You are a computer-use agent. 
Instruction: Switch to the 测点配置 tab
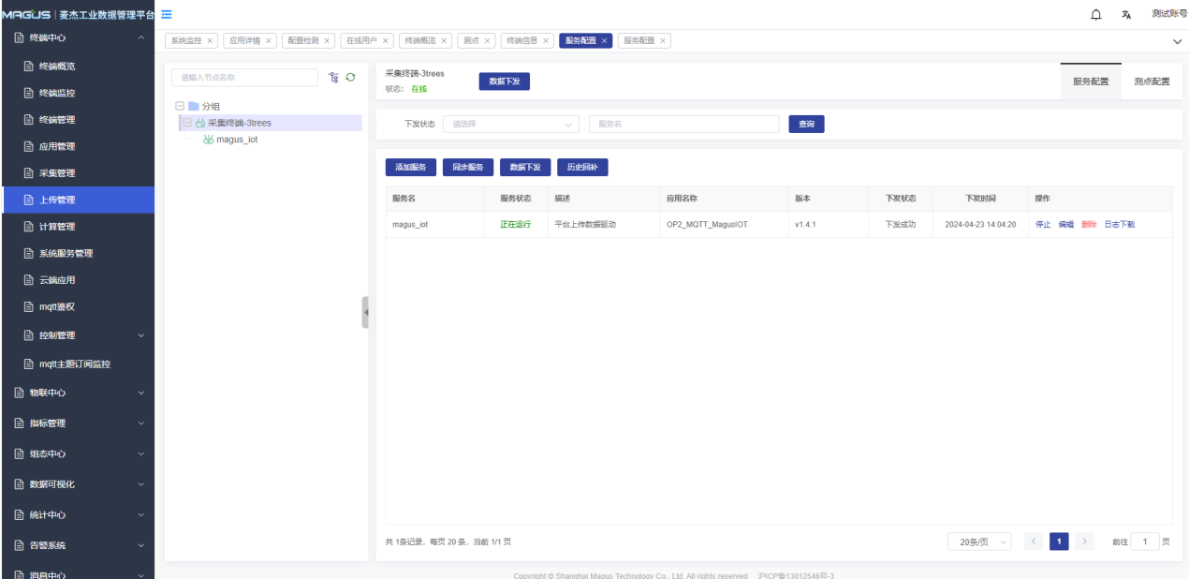click(x=1152, y=82)
